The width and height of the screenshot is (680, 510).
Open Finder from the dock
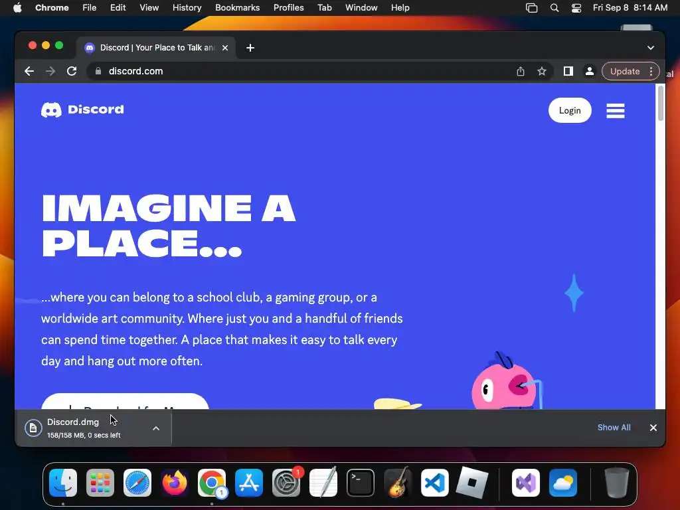(63, 483)
